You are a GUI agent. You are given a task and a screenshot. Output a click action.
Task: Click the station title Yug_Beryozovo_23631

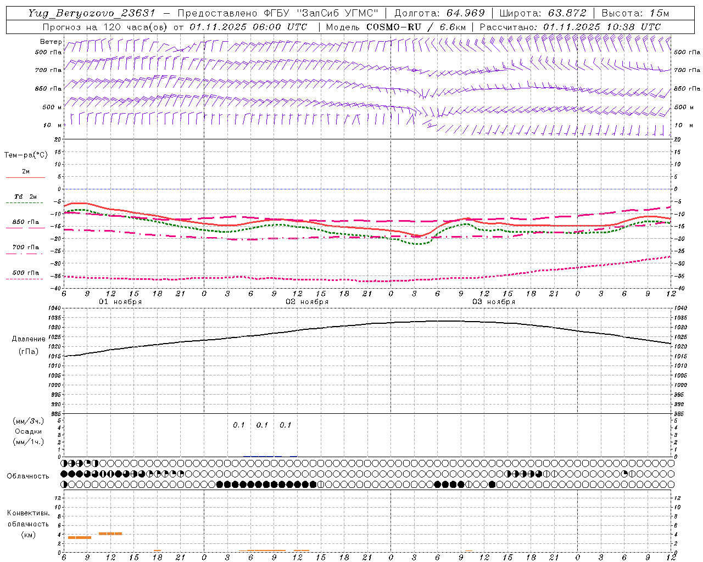pyautogui.click(x=92, y=13)
